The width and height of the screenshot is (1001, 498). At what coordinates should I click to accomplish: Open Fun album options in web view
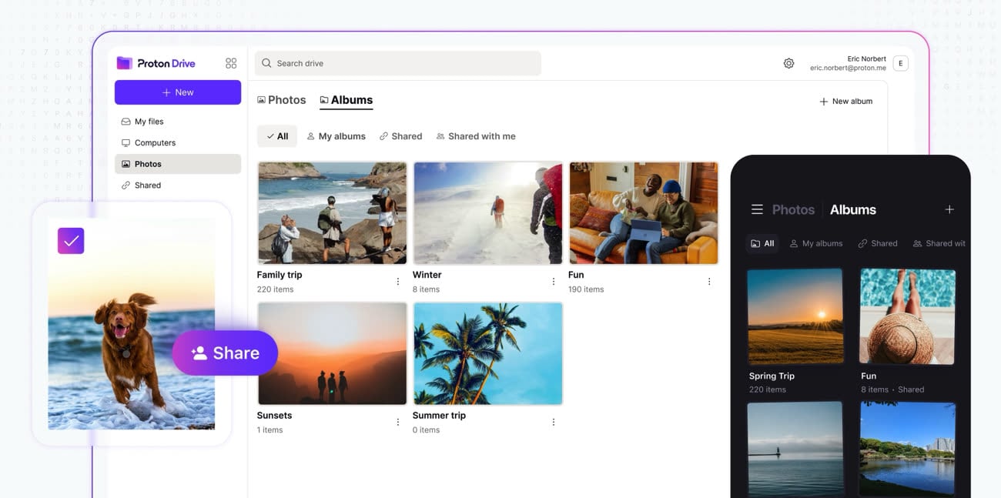point(709,282)
